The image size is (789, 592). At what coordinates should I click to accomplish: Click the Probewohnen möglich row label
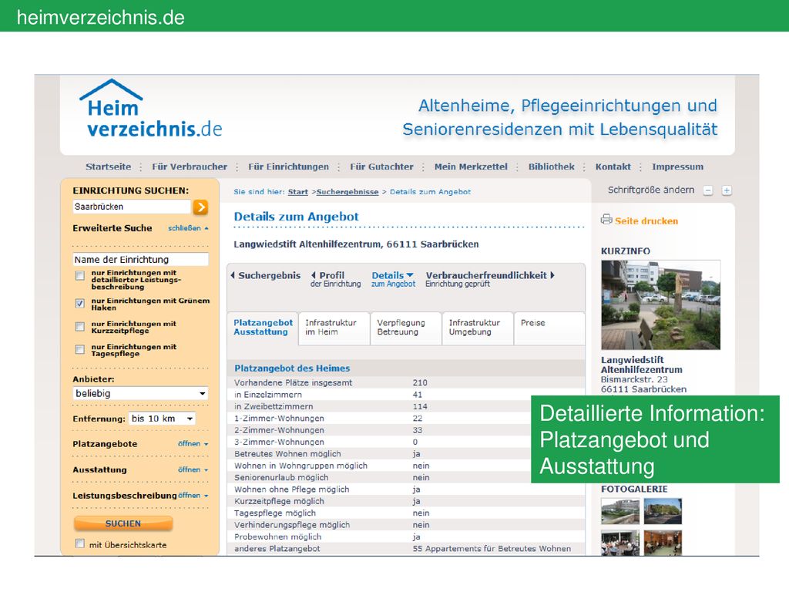click(x=277, y=536)
